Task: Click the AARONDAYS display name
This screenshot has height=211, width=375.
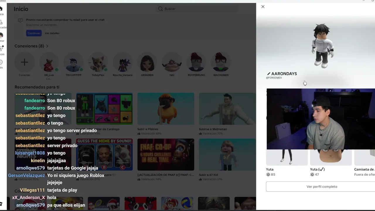Action: click(284, 74)
